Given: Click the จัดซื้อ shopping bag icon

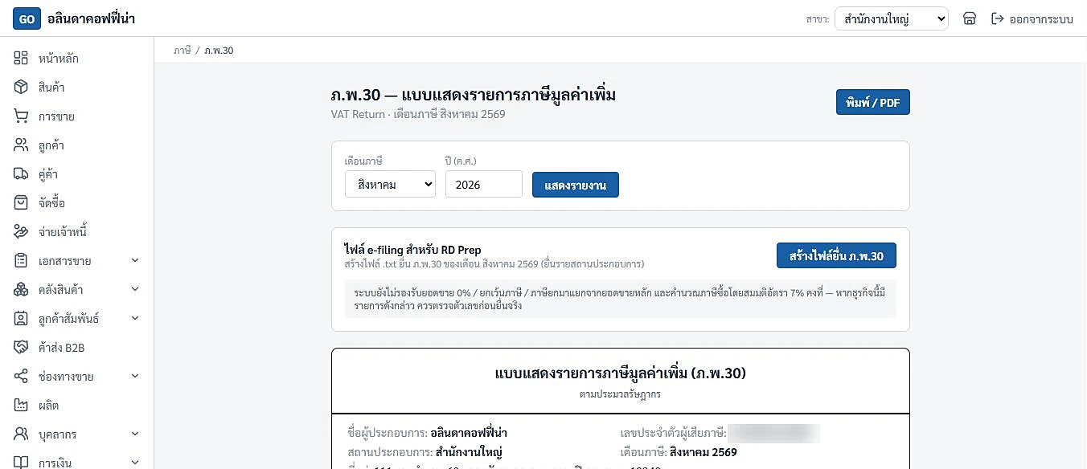Looking at the screenshot, I should point(21,203).
